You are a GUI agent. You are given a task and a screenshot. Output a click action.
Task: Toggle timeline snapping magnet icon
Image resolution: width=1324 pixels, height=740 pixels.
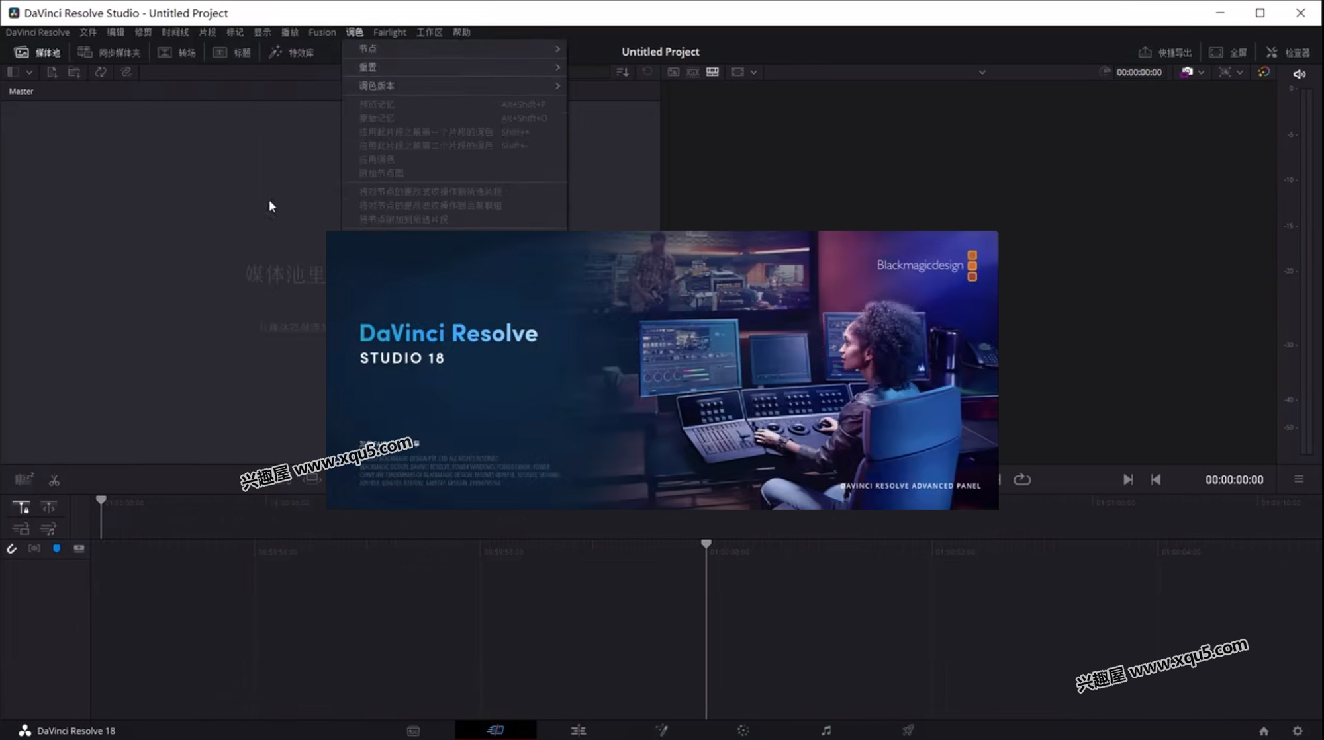click(x=11, y=548)
